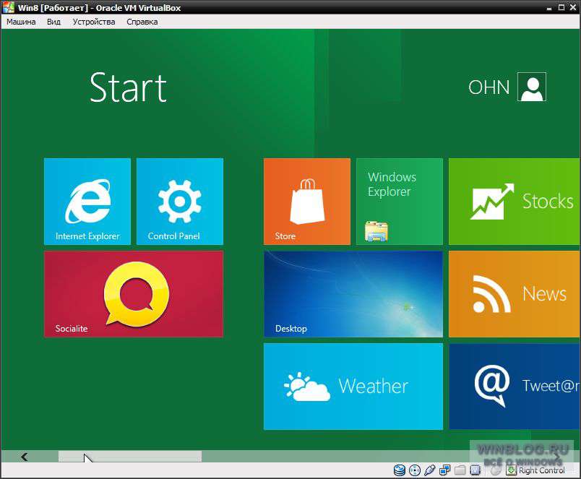Viewport: 581px width, 479px height.
Task: Click the VirtualBox optical disc status icon
Action: coord(415,470)
